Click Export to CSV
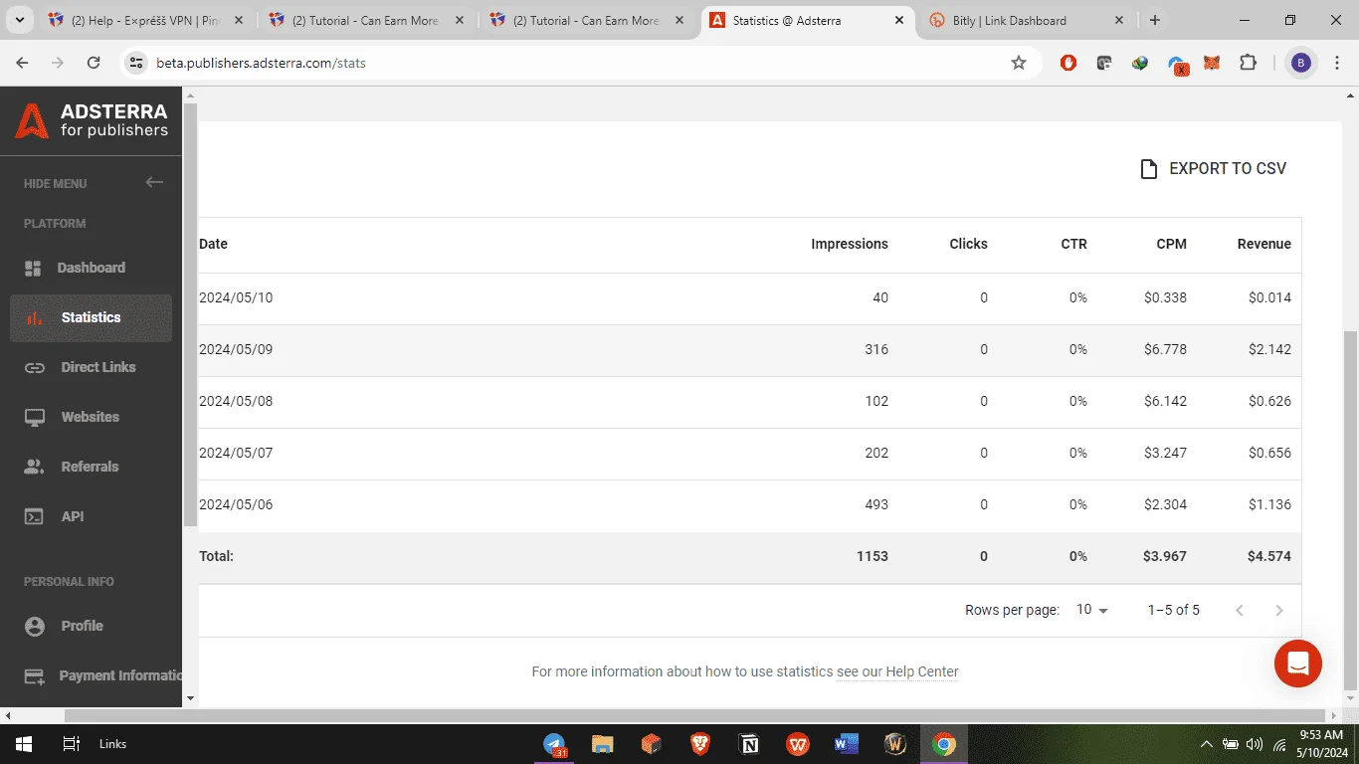1359x764 pixels. pos(1213,169)
